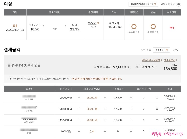The height and width of the screenshot is (139, 187).
Task: Click the 예약정보 공유 mail icon
Action: [x=178, y=4]
